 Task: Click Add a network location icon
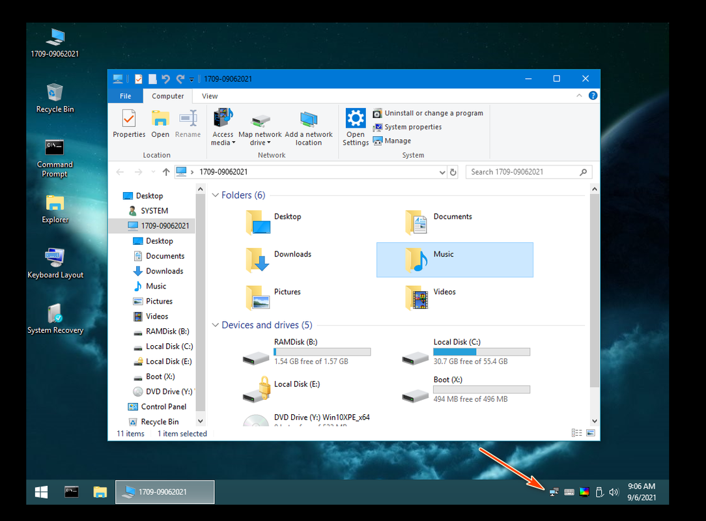click(x=309, y=119)
